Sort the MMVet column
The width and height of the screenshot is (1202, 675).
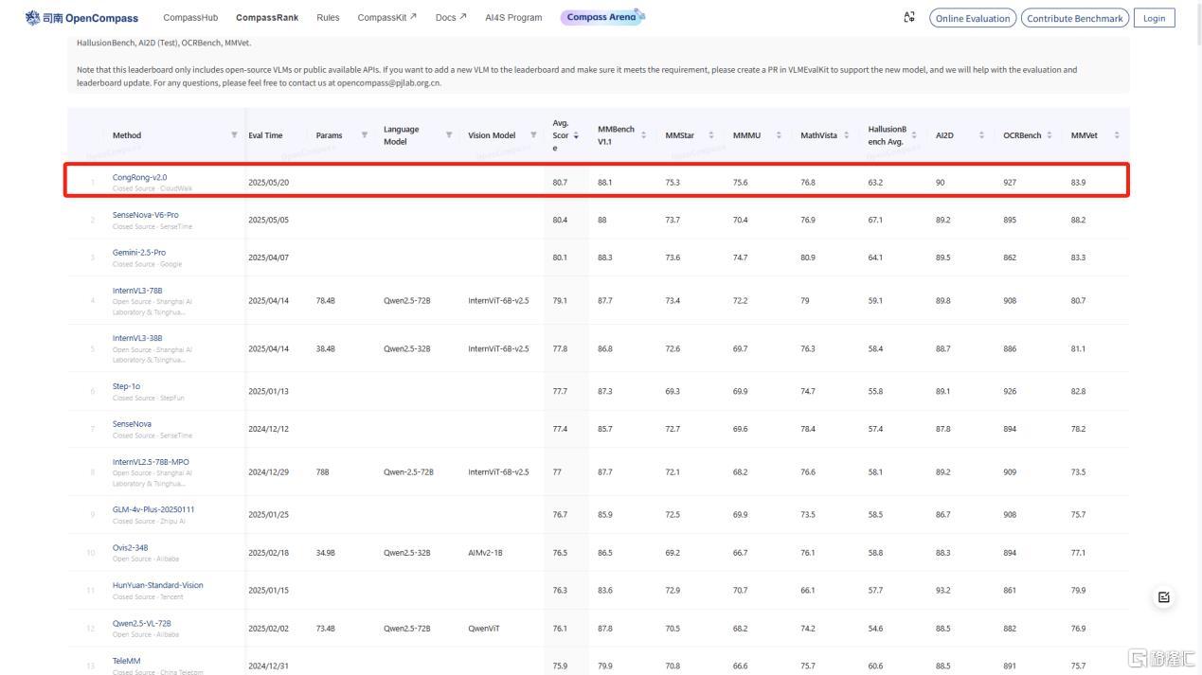[x=1117, y=135]
